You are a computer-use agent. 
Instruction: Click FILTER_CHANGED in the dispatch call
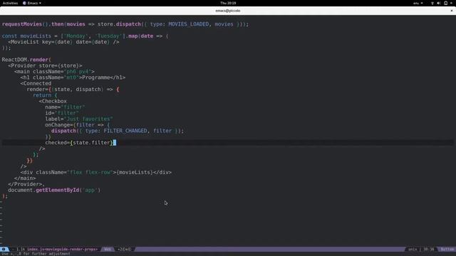tap(125, 131)
